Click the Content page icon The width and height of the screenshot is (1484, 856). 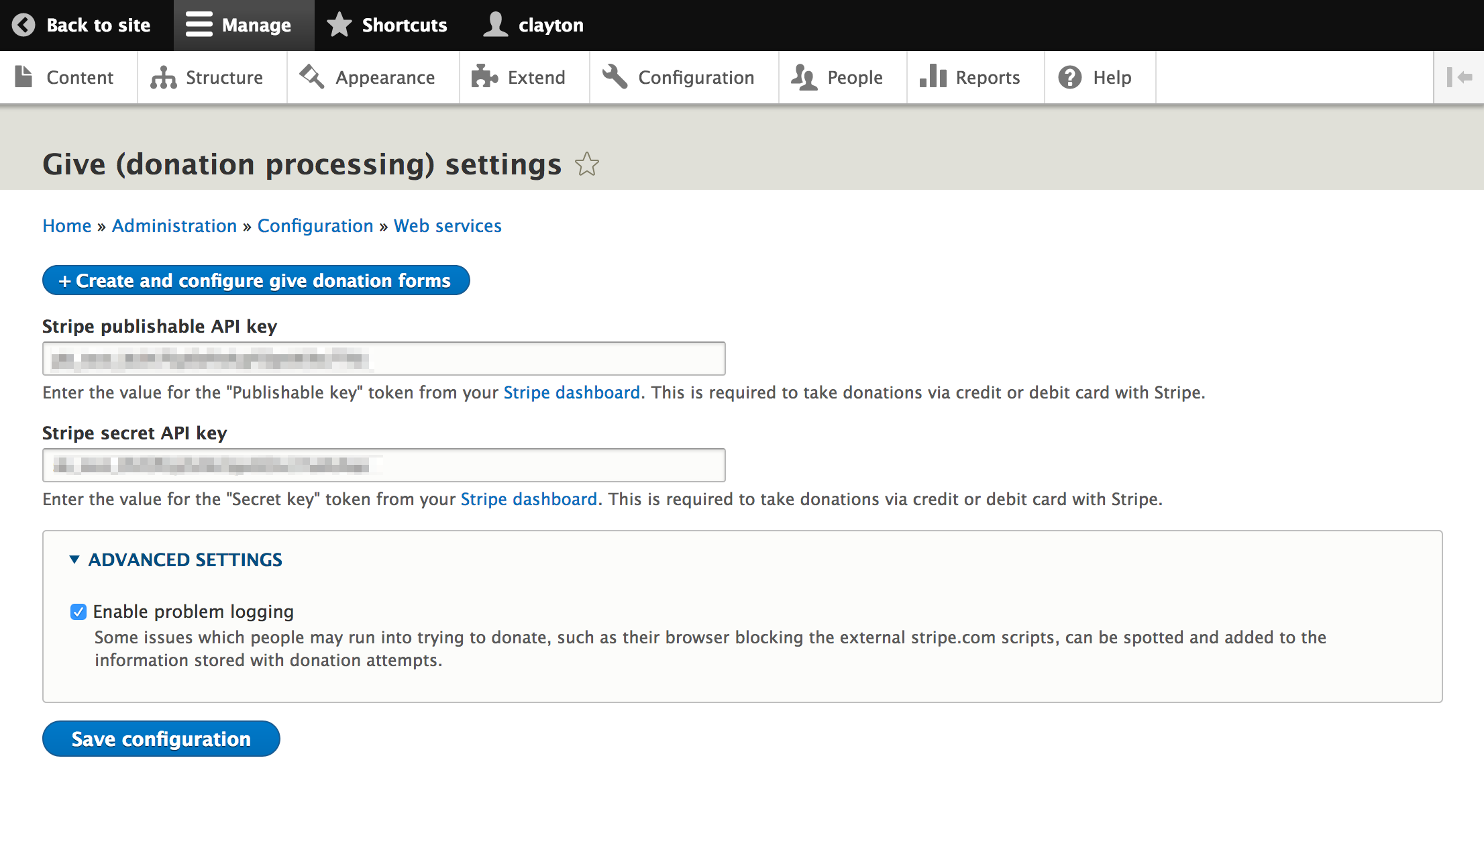(x=23, y=77)
